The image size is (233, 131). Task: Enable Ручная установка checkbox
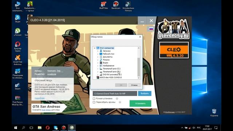[x=94, y=99]
